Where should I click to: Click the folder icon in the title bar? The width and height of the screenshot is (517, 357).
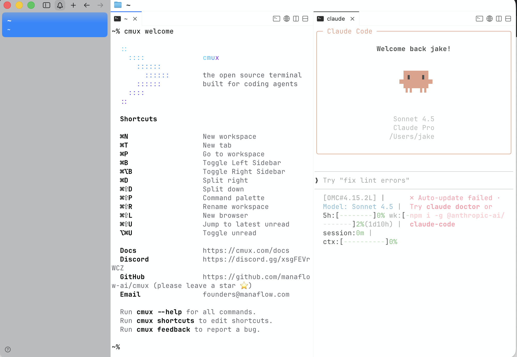coord(118,5)
